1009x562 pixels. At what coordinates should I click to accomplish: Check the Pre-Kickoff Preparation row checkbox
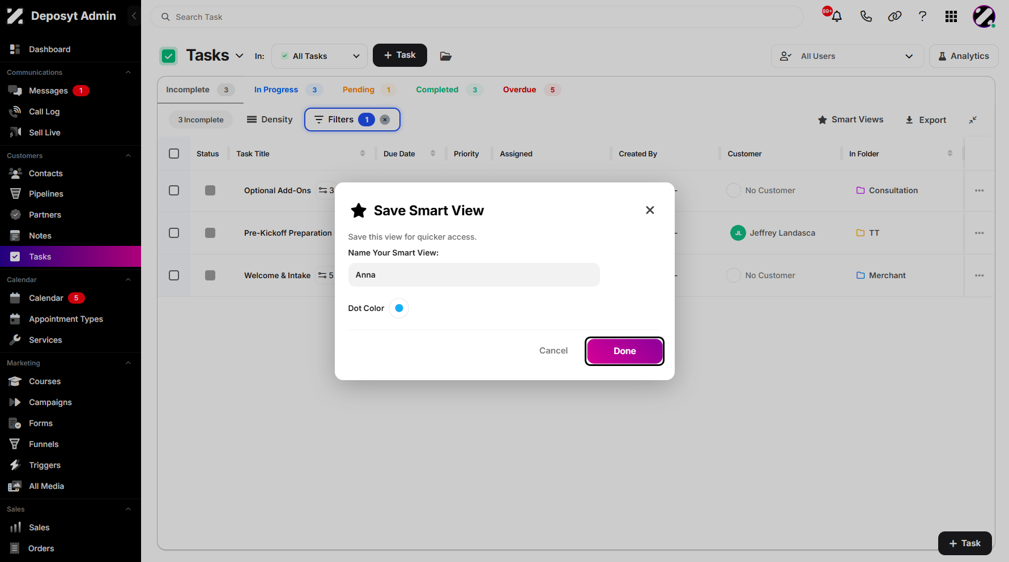click(174, 233)
